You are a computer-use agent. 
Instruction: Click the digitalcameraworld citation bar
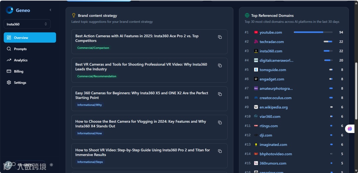pos(328,61)
